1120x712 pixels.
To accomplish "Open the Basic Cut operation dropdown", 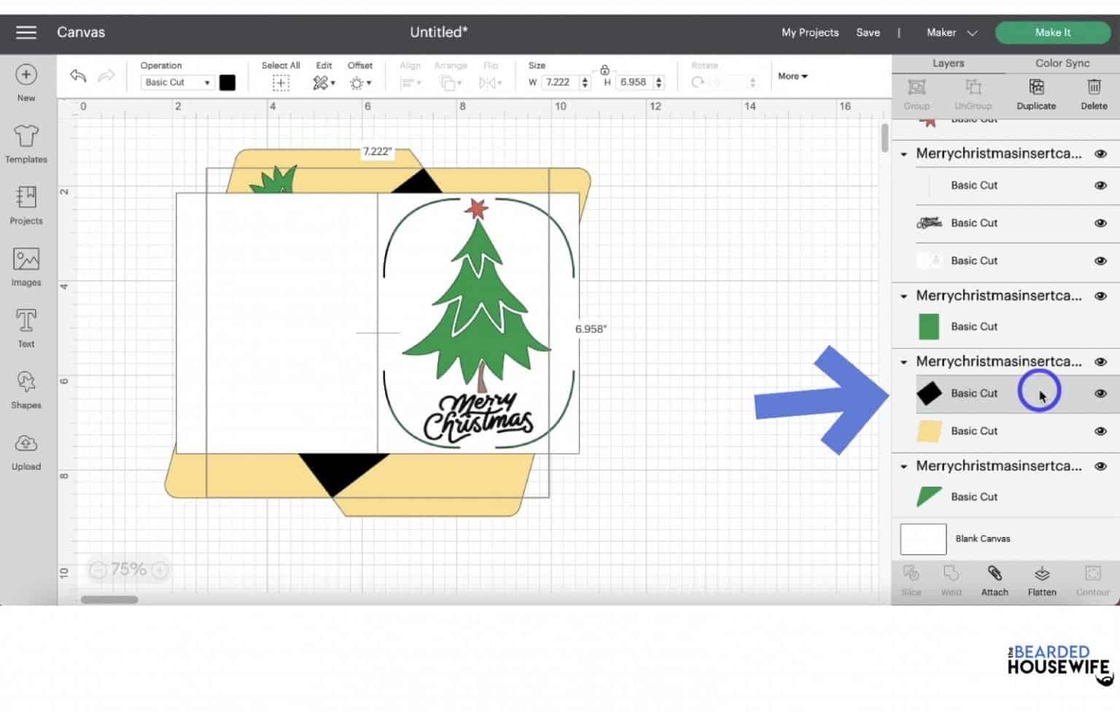I will click(x=175, y=82).
